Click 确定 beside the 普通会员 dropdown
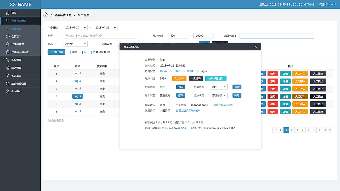340x191 pixels. [x=237, y=95]
